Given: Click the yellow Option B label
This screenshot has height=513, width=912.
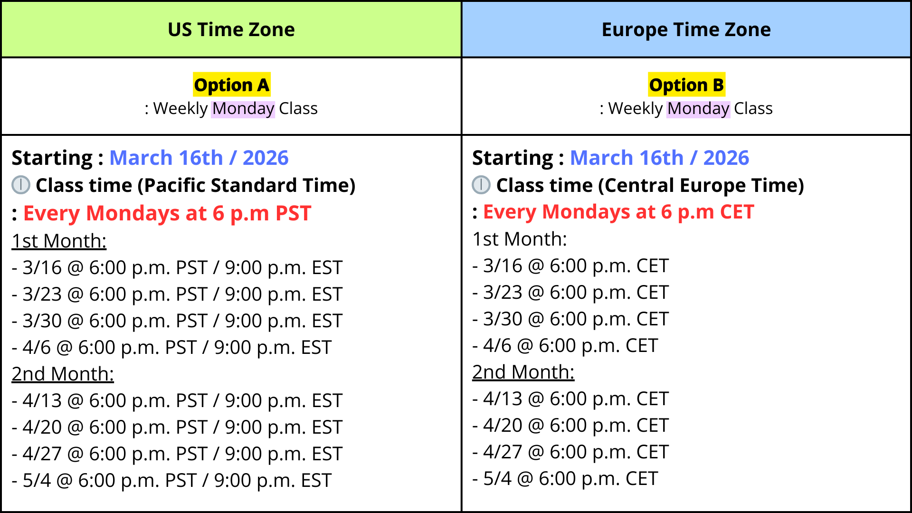Looking at the screenshot, I should [686, 85].
